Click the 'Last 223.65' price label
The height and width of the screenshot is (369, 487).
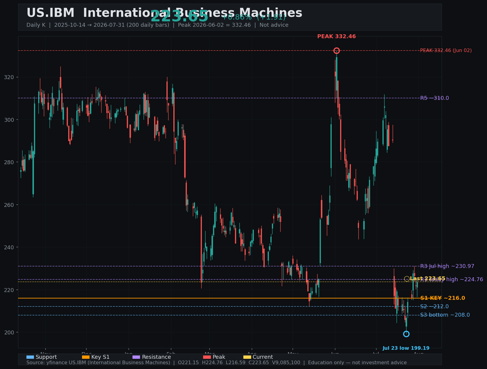tap(428, 279)
